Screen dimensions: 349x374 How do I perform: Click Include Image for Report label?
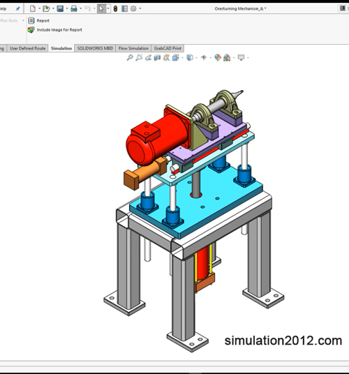point(59,30)
